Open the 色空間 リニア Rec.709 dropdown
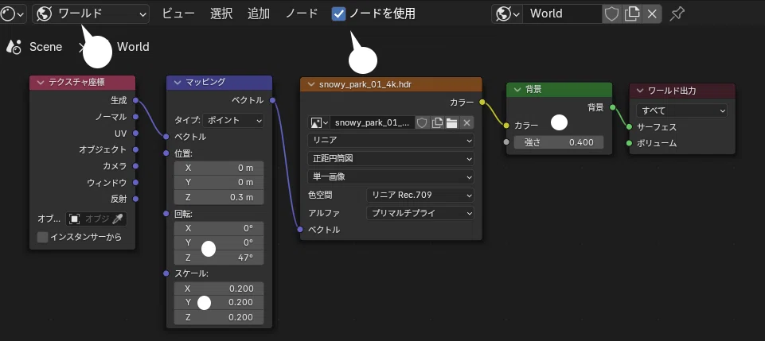The image size is (765, 341). pos(420,196)
